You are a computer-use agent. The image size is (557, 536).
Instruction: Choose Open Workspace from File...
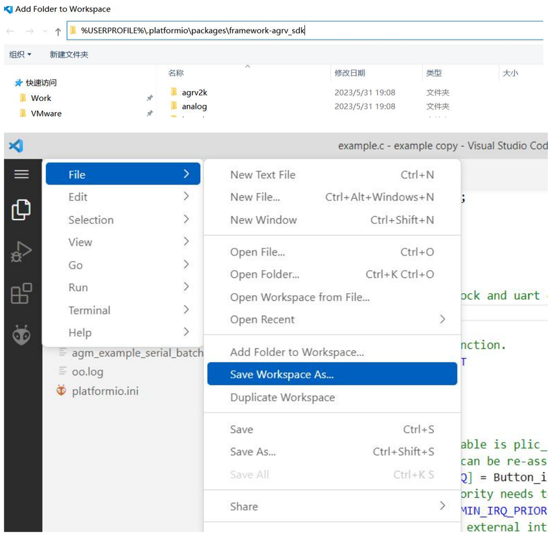(x=332, y=296)
